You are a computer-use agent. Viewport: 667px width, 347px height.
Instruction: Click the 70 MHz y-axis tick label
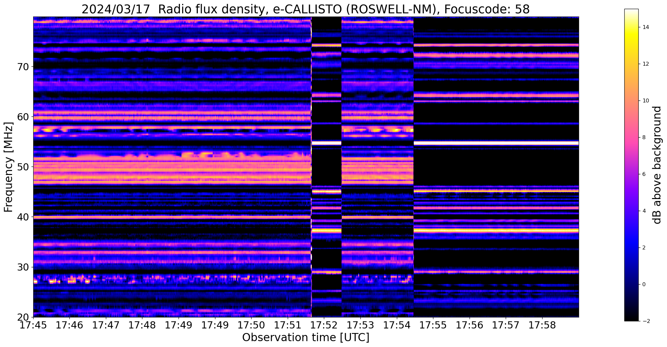pyautogui.click(x=24, y=67)
